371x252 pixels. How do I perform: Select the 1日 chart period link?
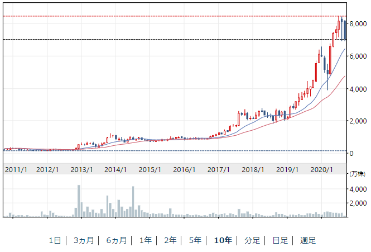point(55,240)
